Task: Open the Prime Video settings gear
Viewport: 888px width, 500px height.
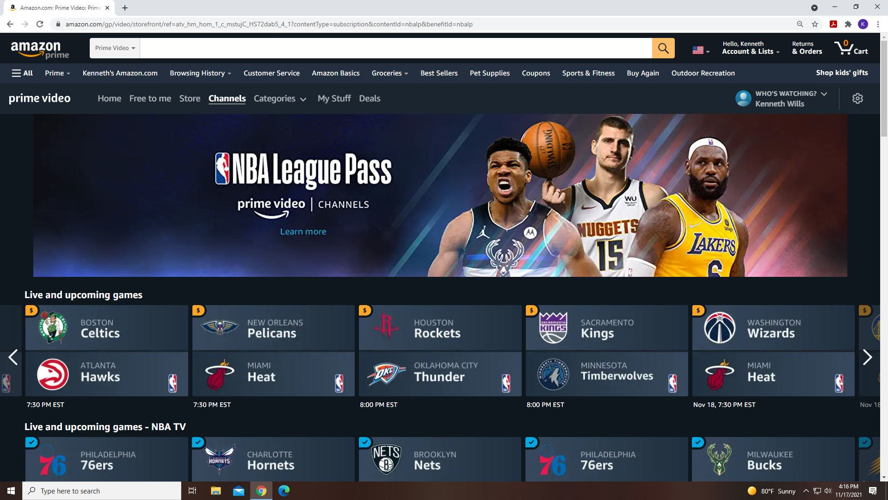Action: click(x=857, y=99)
